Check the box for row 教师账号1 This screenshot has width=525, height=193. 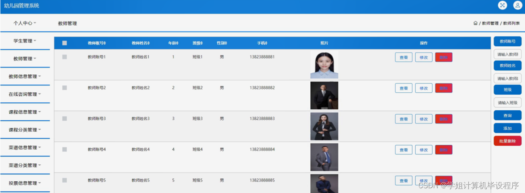pos(64,57)
